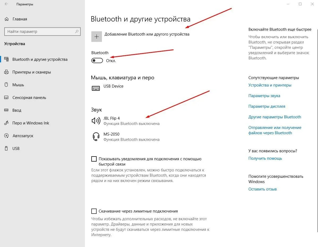Check the quick pairing notifications checkbox

(94, 159)
